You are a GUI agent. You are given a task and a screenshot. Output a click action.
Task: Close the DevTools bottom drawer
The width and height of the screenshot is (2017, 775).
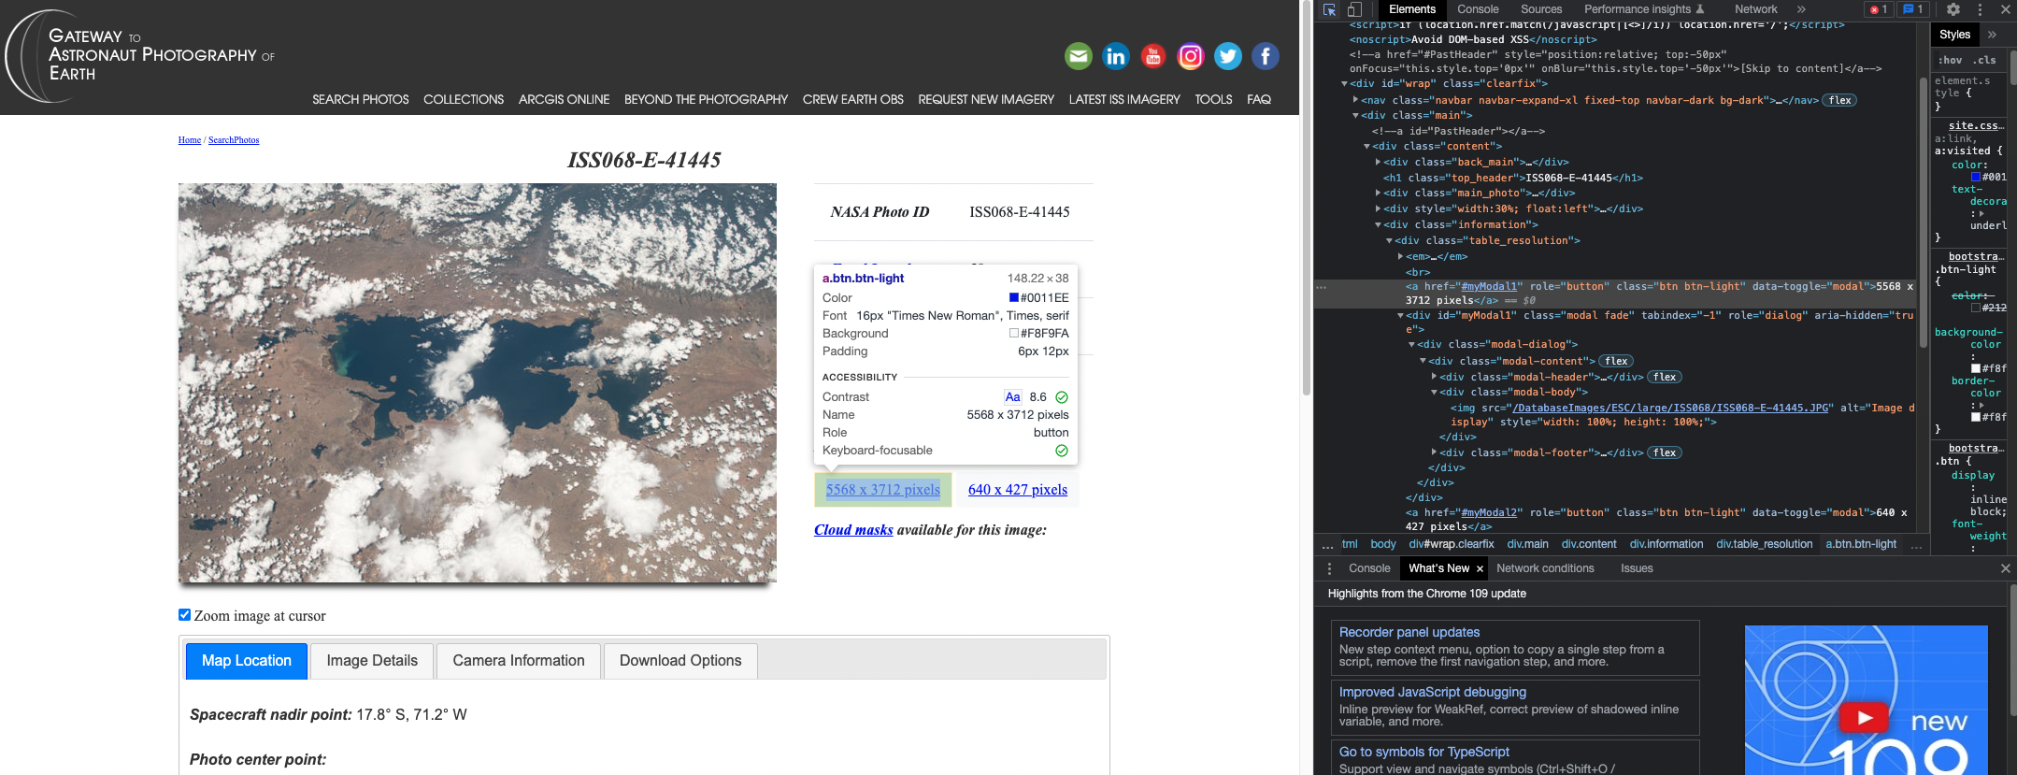2005,568
